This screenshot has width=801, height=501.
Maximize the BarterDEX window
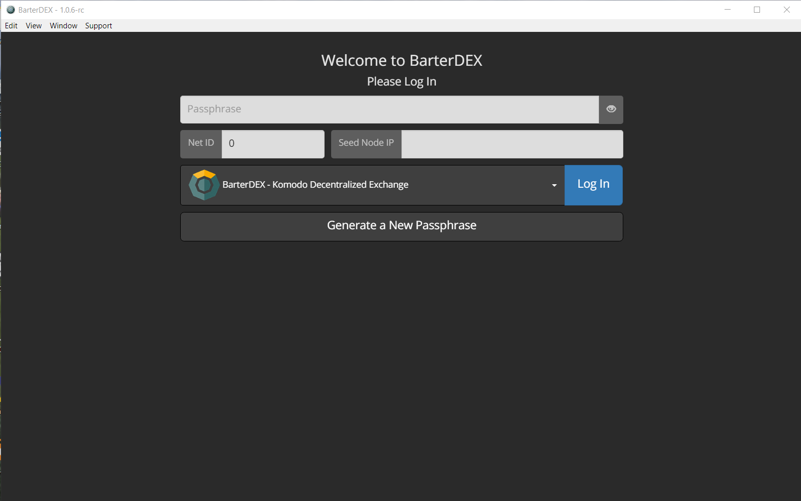[x=757, y=10]
